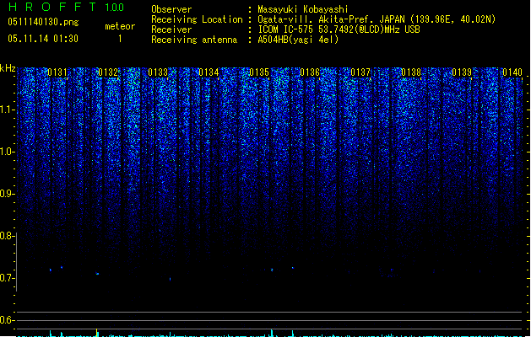Click the 0131 time marker
Viewport: 531px width, 337px height.
coord(57,72)
